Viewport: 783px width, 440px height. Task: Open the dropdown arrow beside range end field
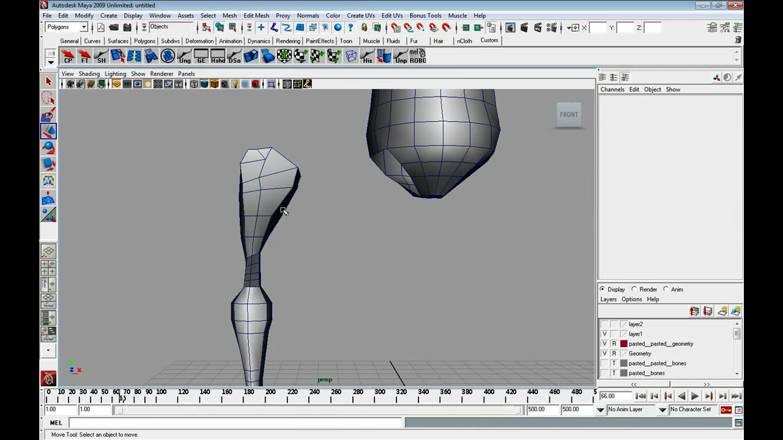tap(600, 410)
